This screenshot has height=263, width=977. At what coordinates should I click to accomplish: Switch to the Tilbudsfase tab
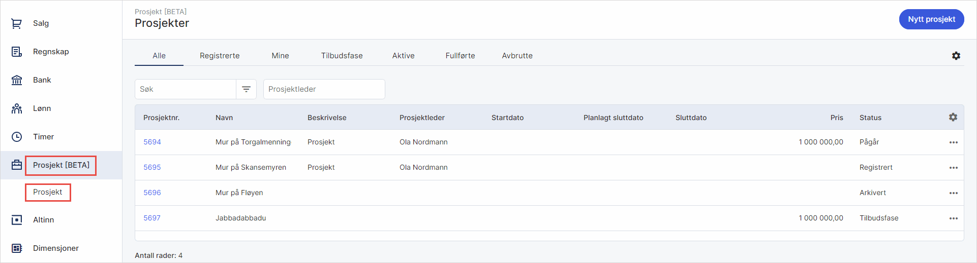[x=342, y=56]
